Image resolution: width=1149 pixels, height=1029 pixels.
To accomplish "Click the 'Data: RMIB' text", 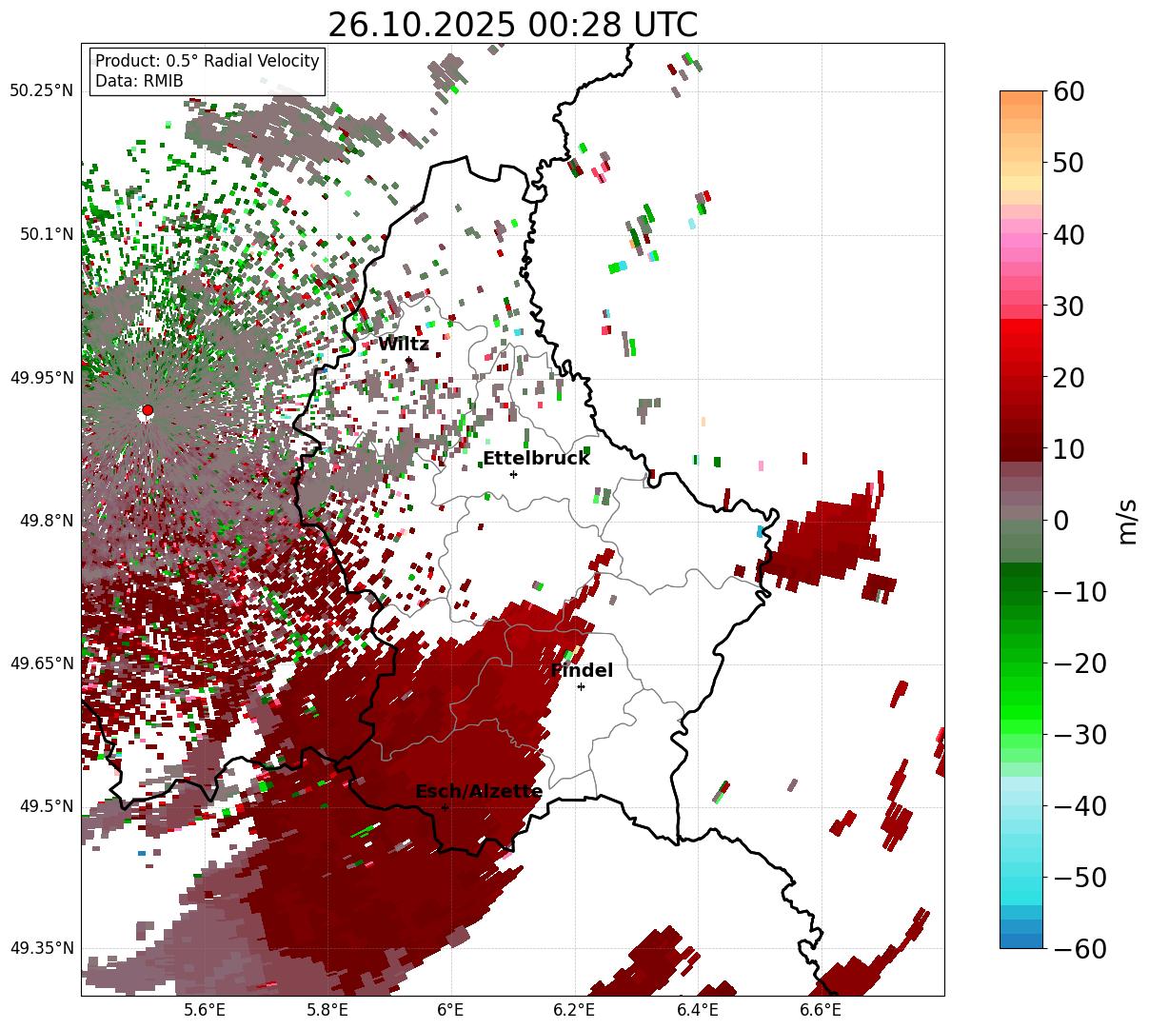I will pos(139,81).
